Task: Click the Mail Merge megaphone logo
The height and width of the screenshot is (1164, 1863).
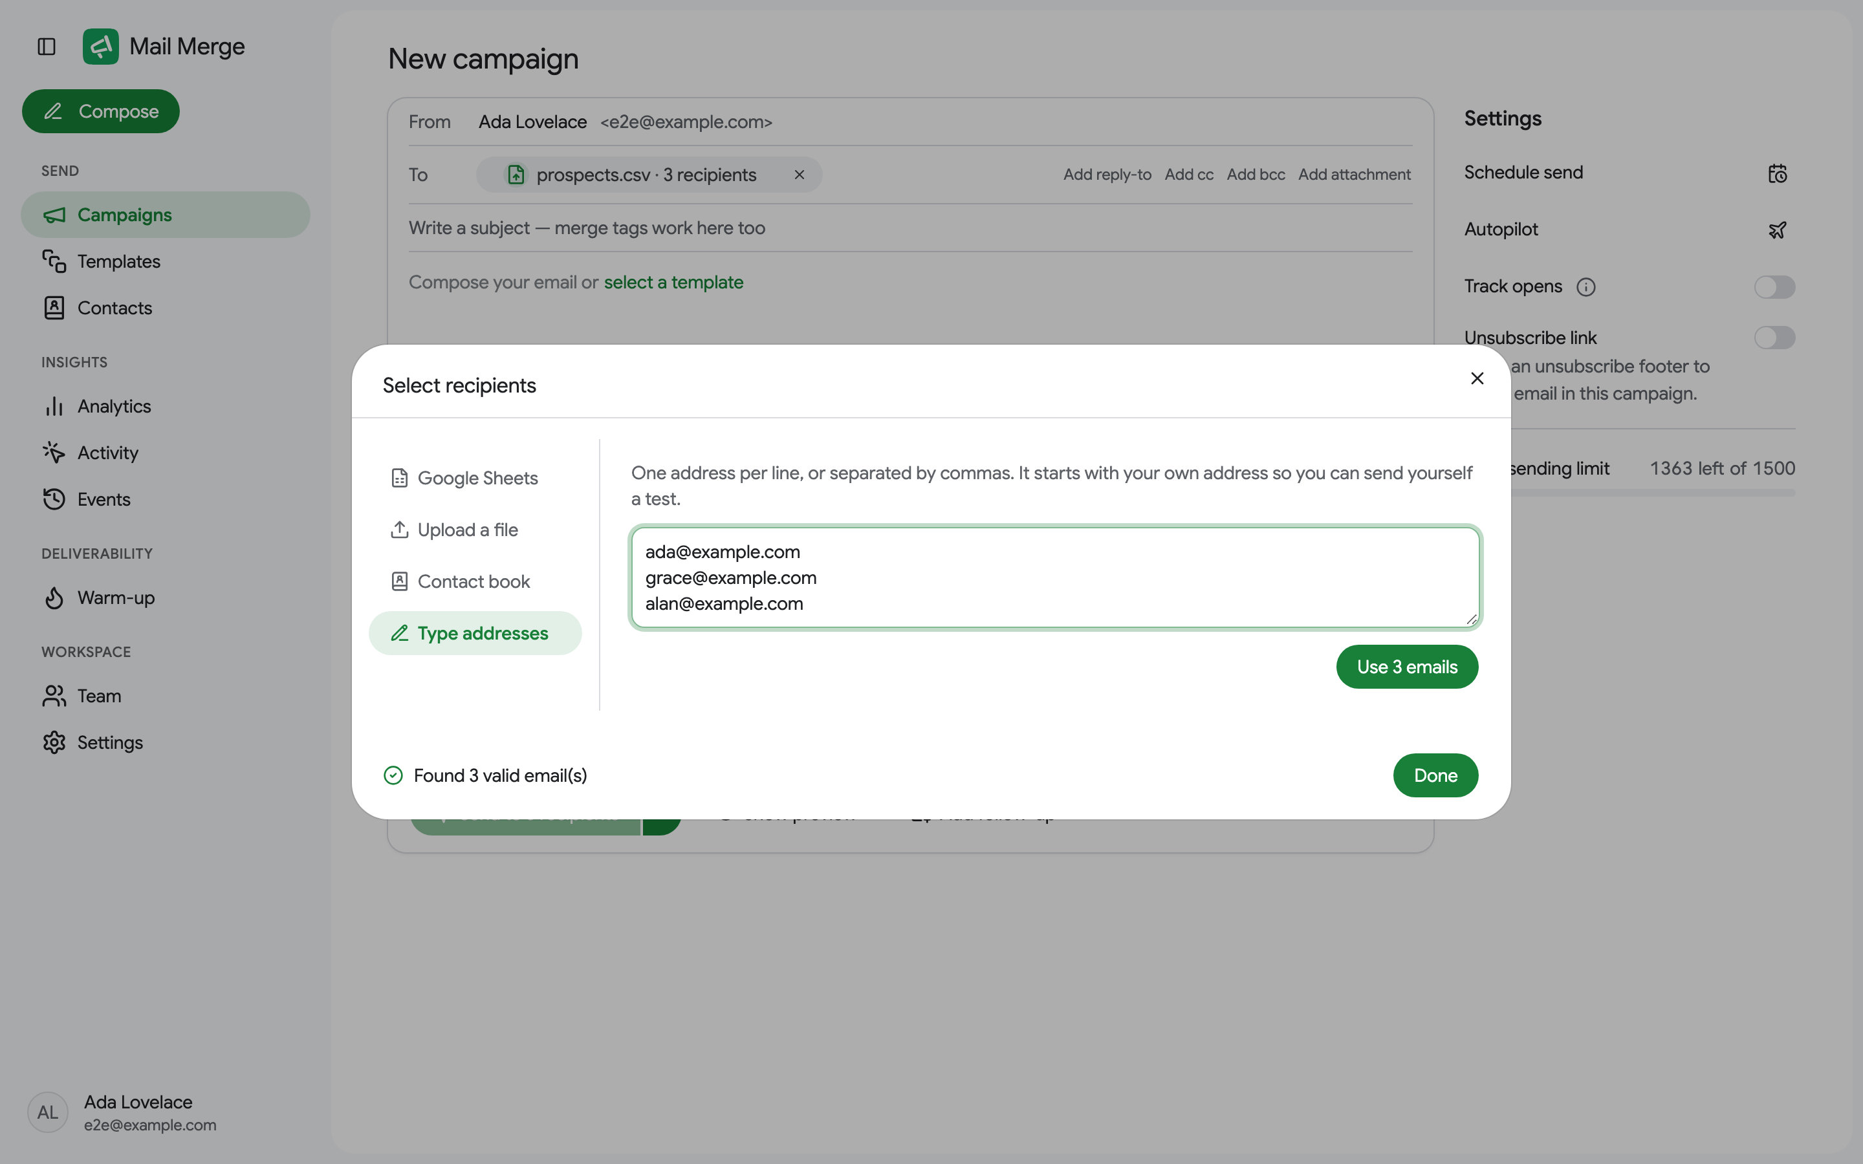Action: (101, 46)
